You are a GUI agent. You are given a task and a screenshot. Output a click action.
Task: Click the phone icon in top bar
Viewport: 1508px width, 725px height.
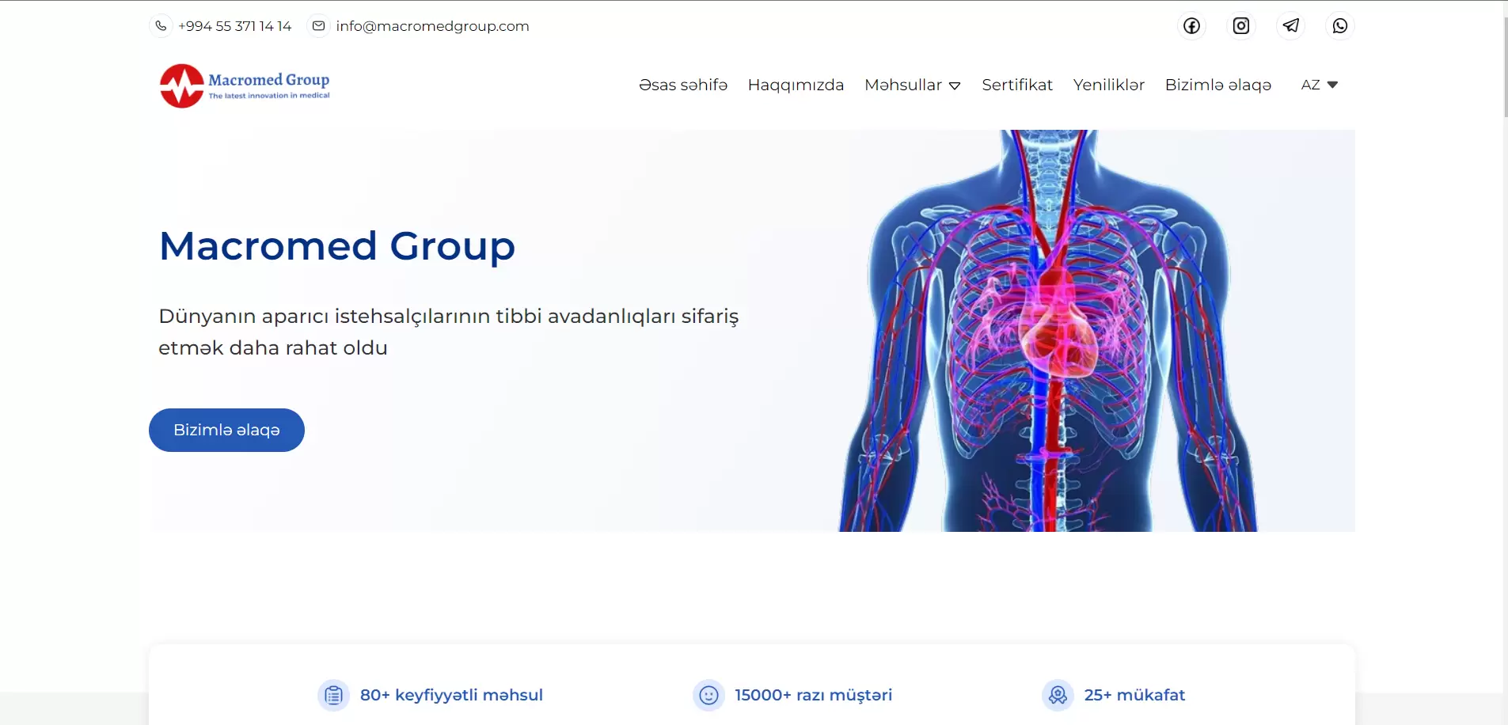point(161,26)
